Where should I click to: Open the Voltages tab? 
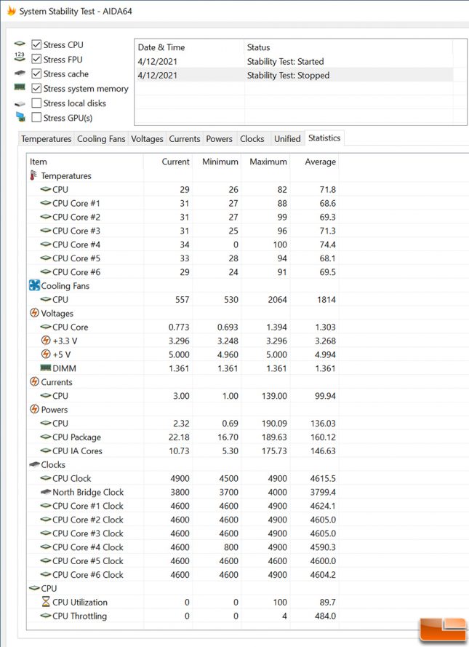point(147,138)
